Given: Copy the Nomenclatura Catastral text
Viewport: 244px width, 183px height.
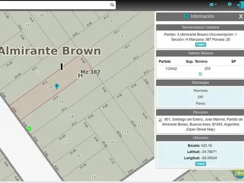Looking at the screenshot, I should coord(200,44).
